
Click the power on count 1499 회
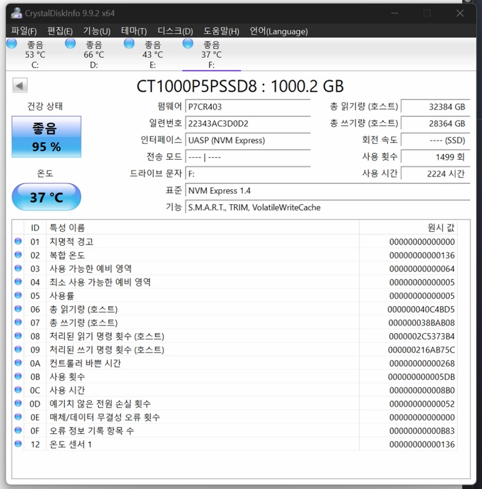pos(436,157)
